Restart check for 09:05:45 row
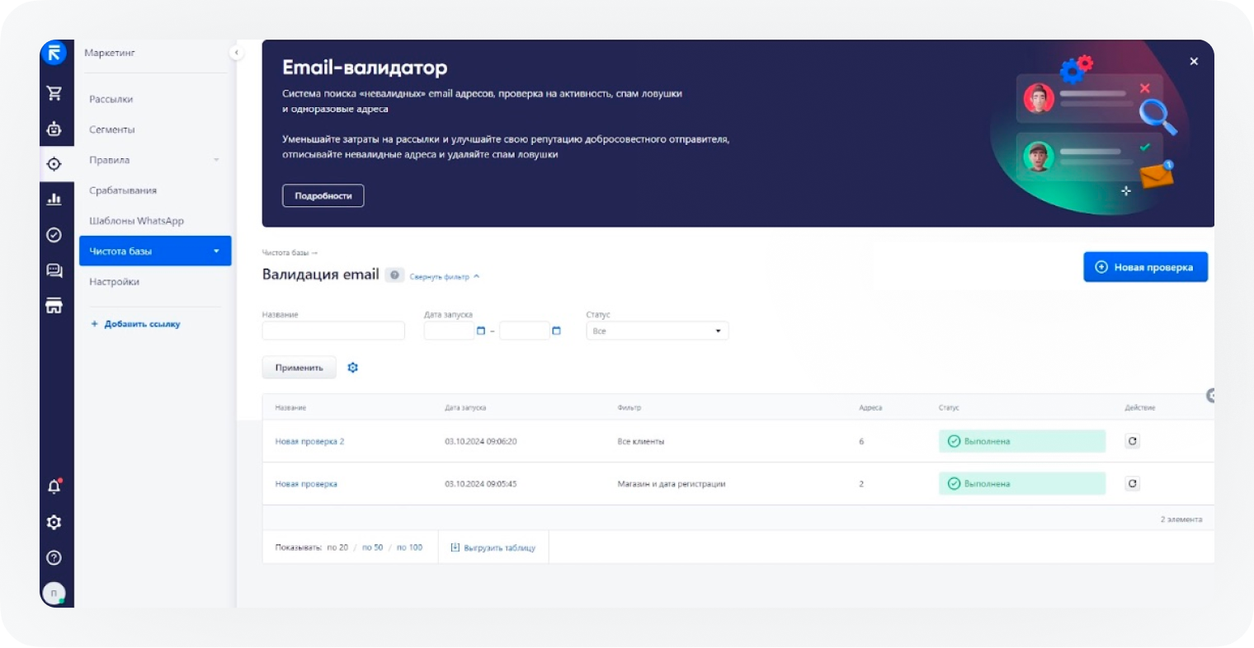Image resolution: width=1254 pixels, height=648 pixels. click(1133, 484)
